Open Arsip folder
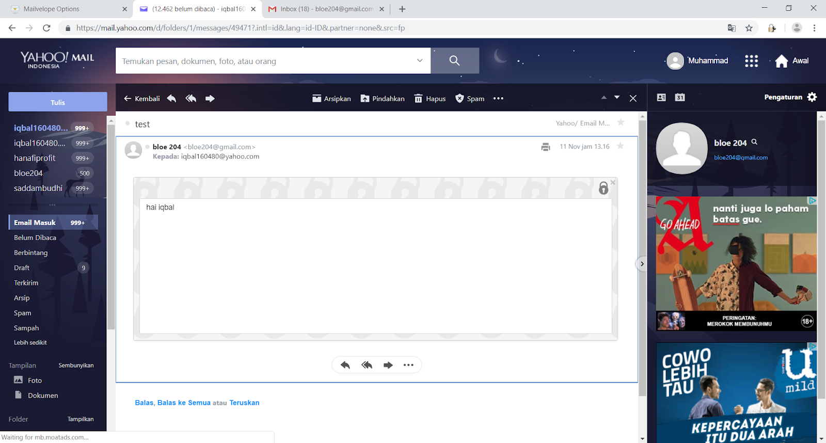Viewport: 826px width, 443px height. [x=22, y=297]
